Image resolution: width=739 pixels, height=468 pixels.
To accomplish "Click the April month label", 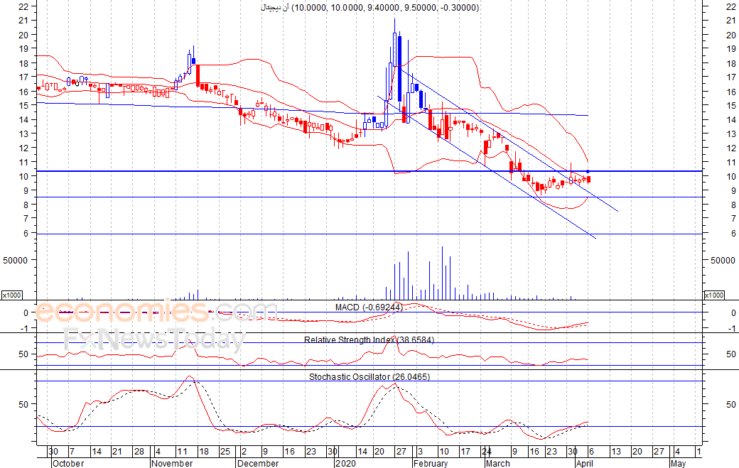I will (x=584, y=463).
